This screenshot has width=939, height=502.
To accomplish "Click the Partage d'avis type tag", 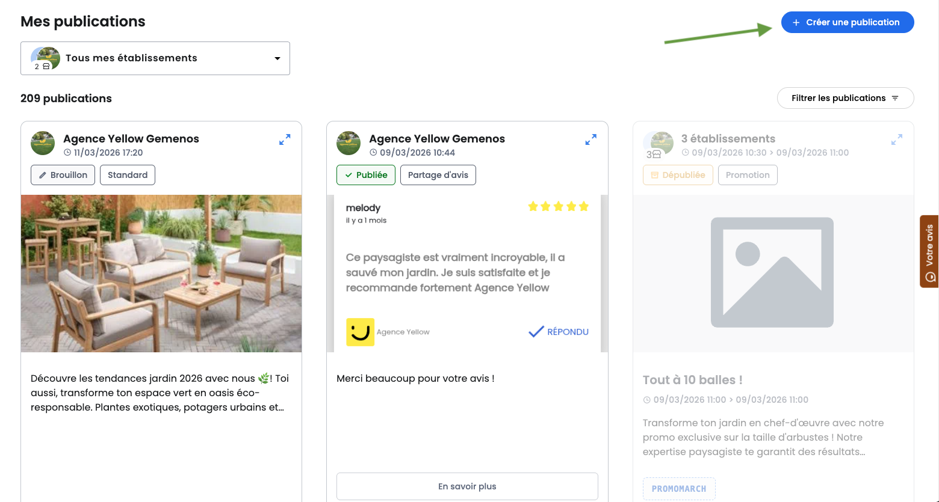I will [438, 175].
